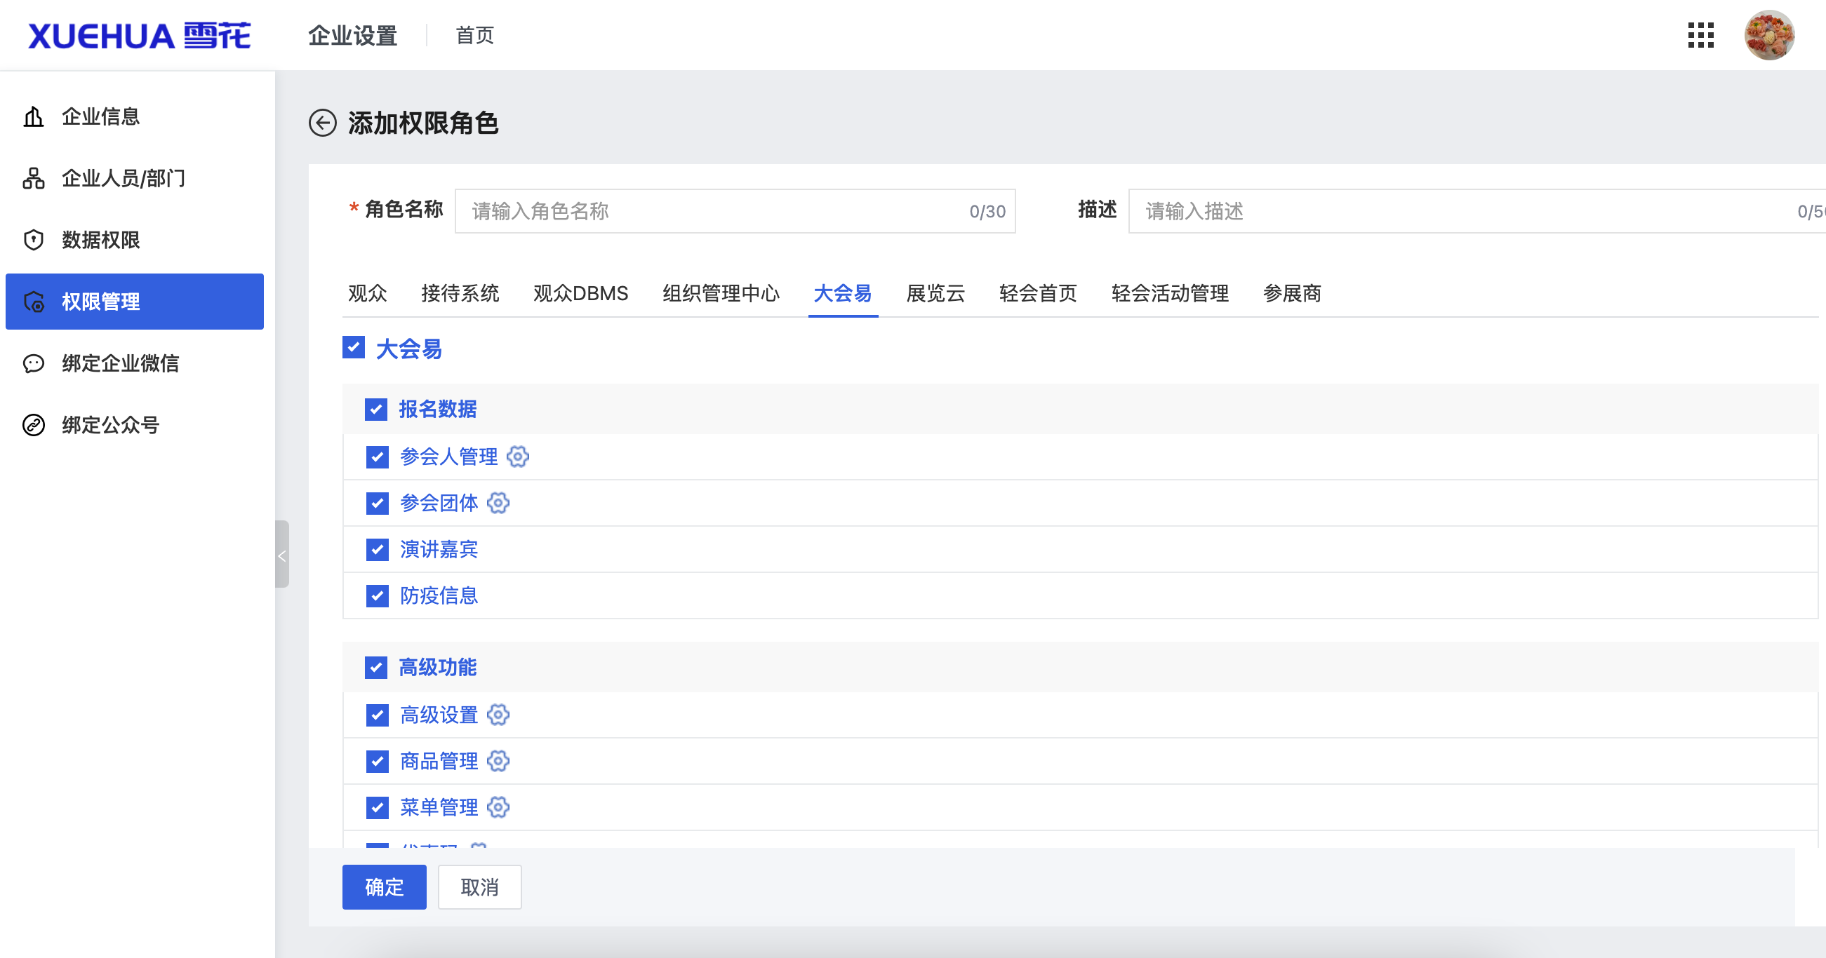Uncheck the 大会易 master checkbox
Viewport: 1826px width, 958px height.
(x=353, y=348)
